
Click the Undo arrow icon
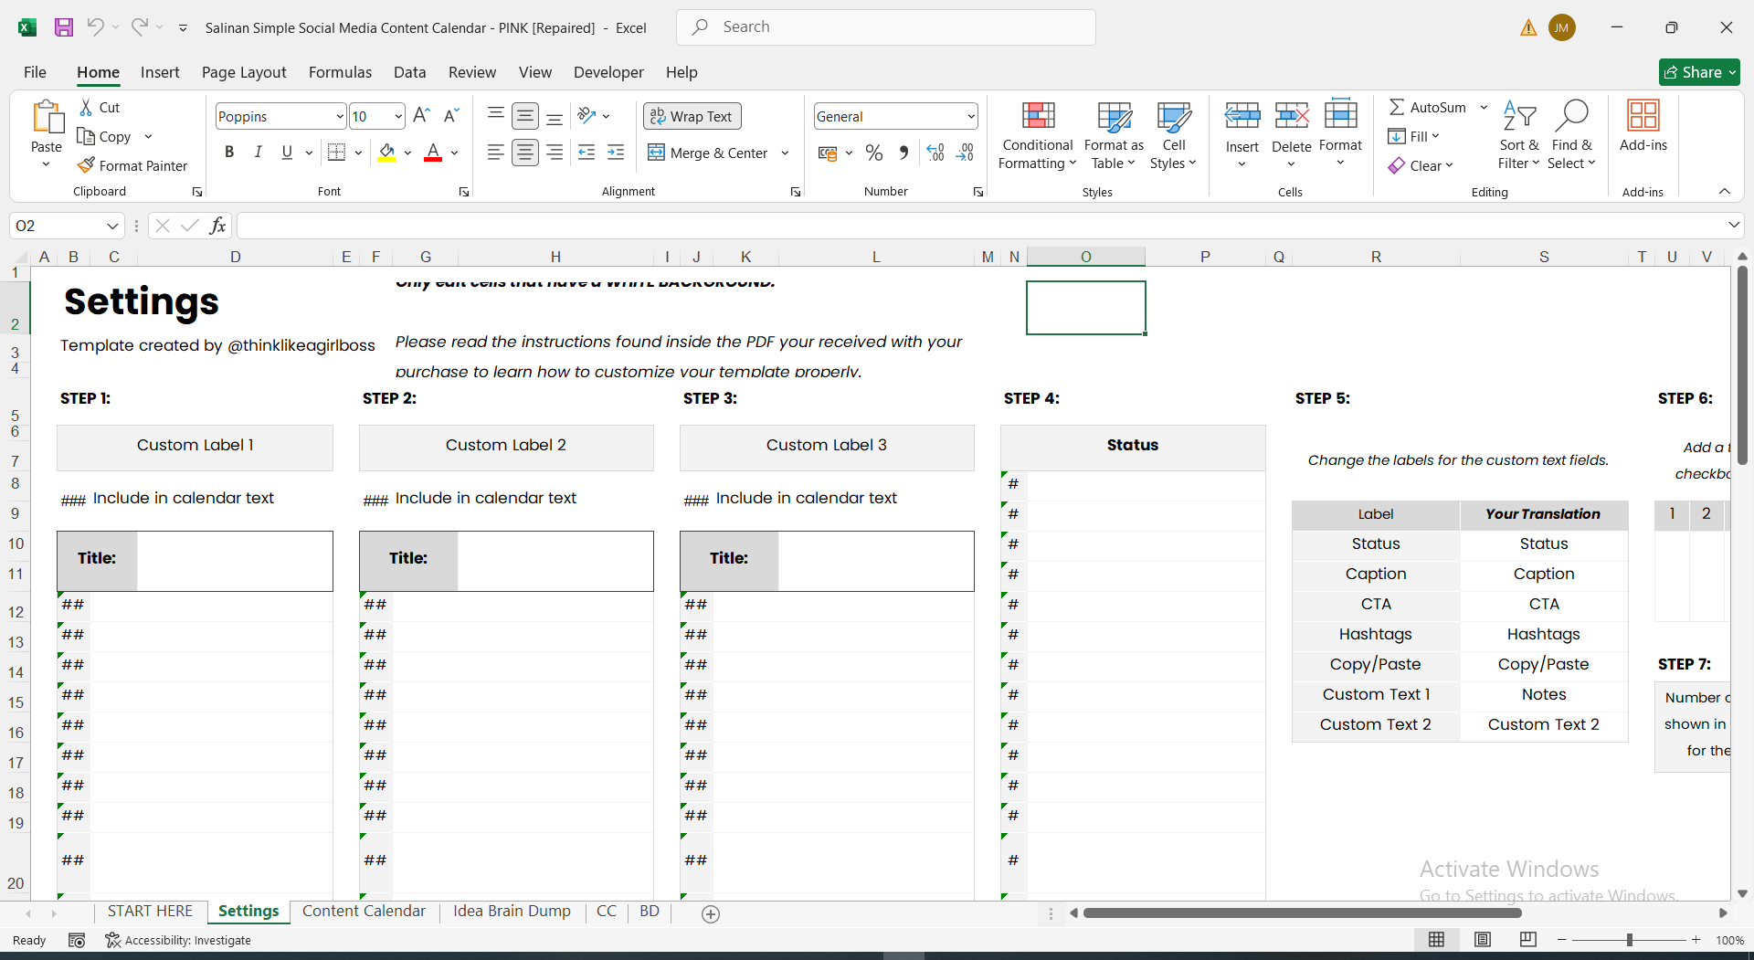pos(95,26)
